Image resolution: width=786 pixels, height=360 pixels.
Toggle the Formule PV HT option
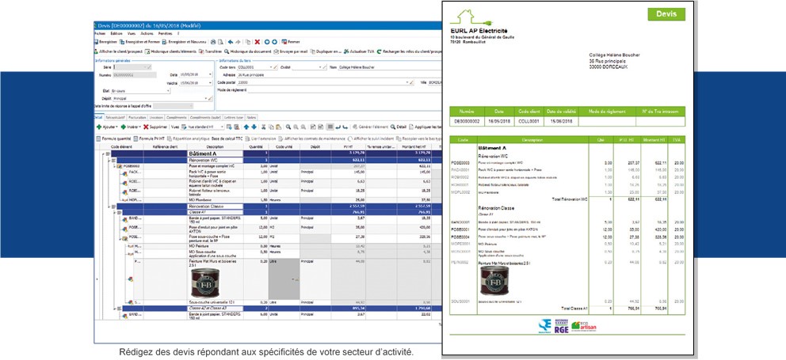(x=151, y=138)
